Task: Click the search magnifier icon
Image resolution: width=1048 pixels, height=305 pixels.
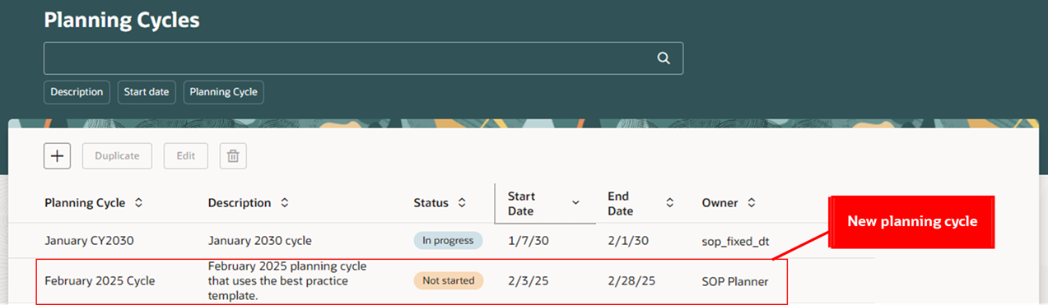Action: [x=664, y=58]
